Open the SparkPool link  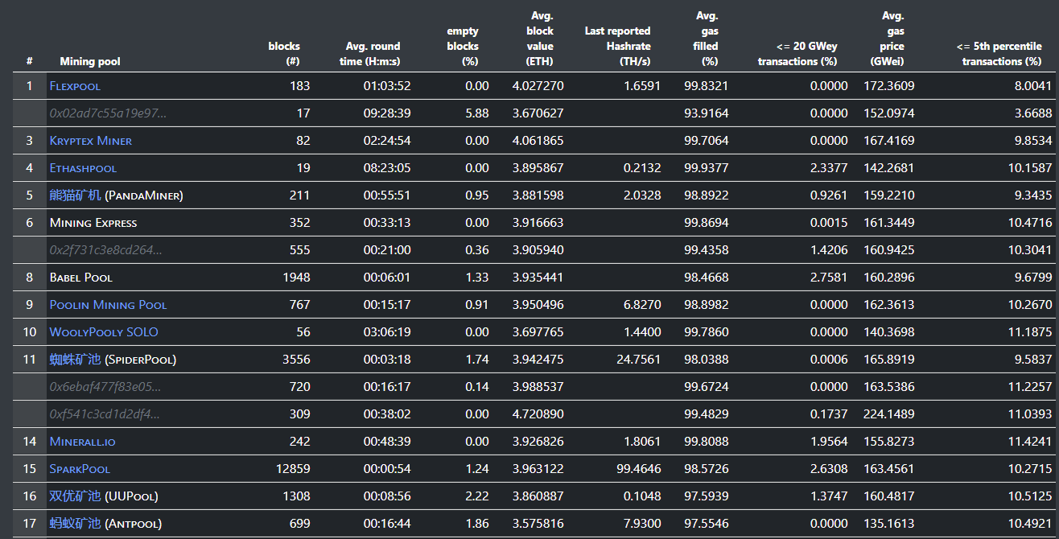80,469
